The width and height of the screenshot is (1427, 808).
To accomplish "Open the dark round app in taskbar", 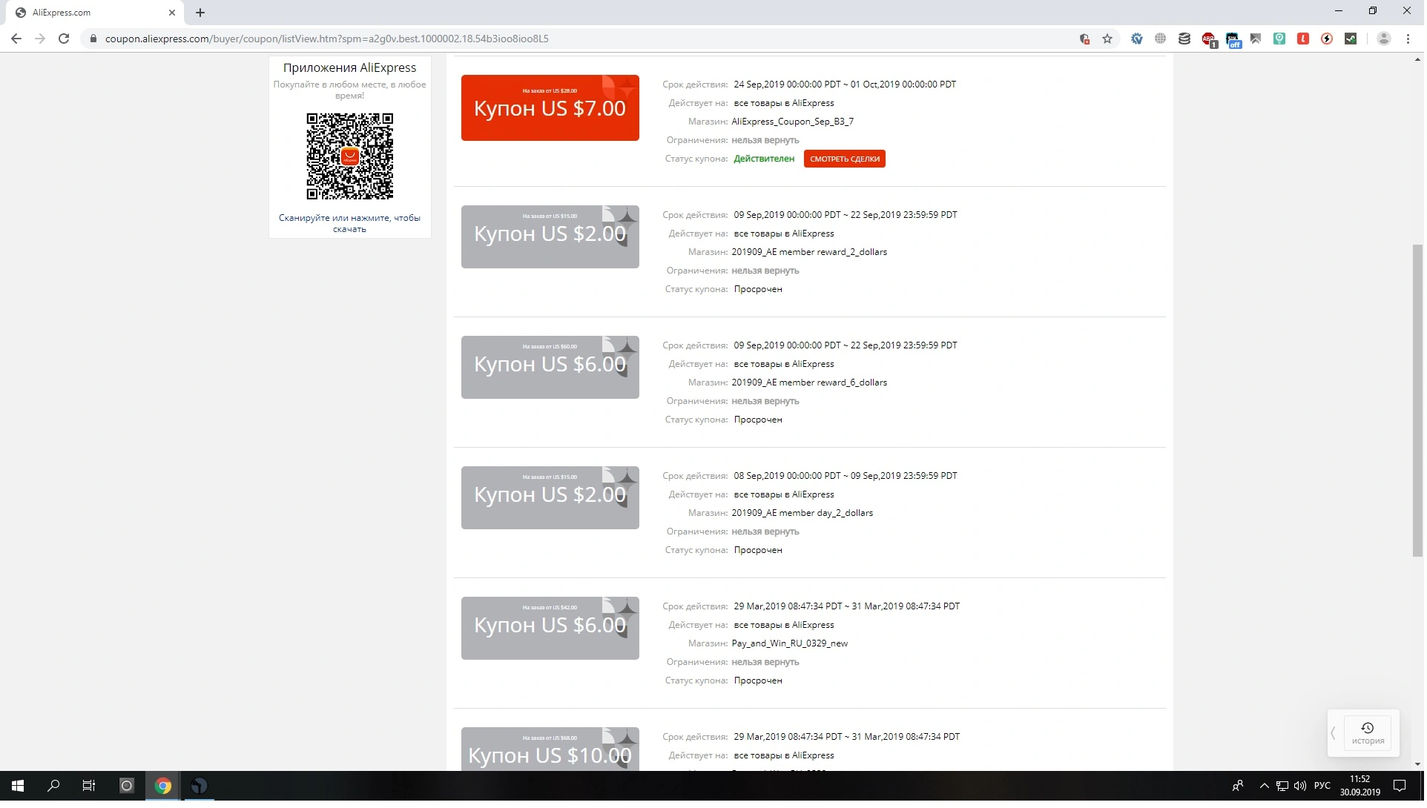I will [x=199, y=786].
